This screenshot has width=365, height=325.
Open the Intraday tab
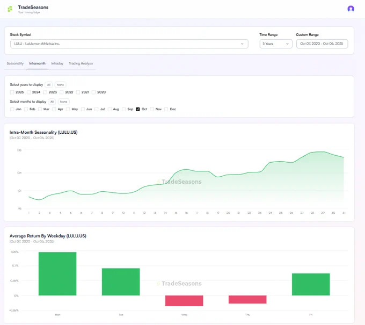(57, 63)
